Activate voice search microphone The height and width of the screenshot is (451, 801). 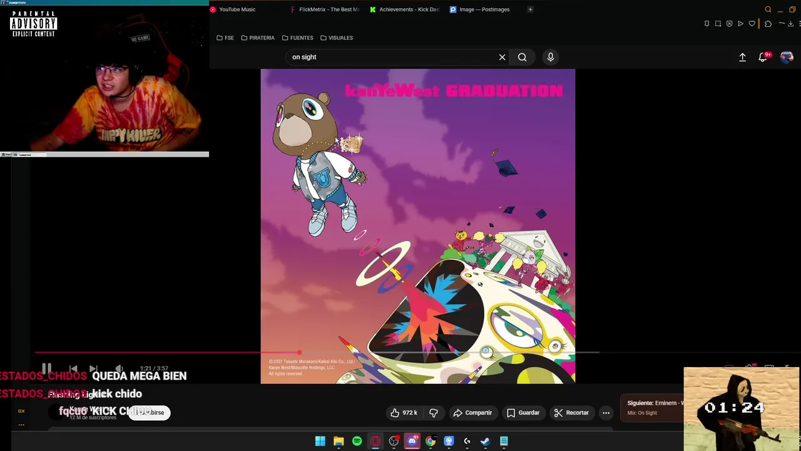coord(551,57)
